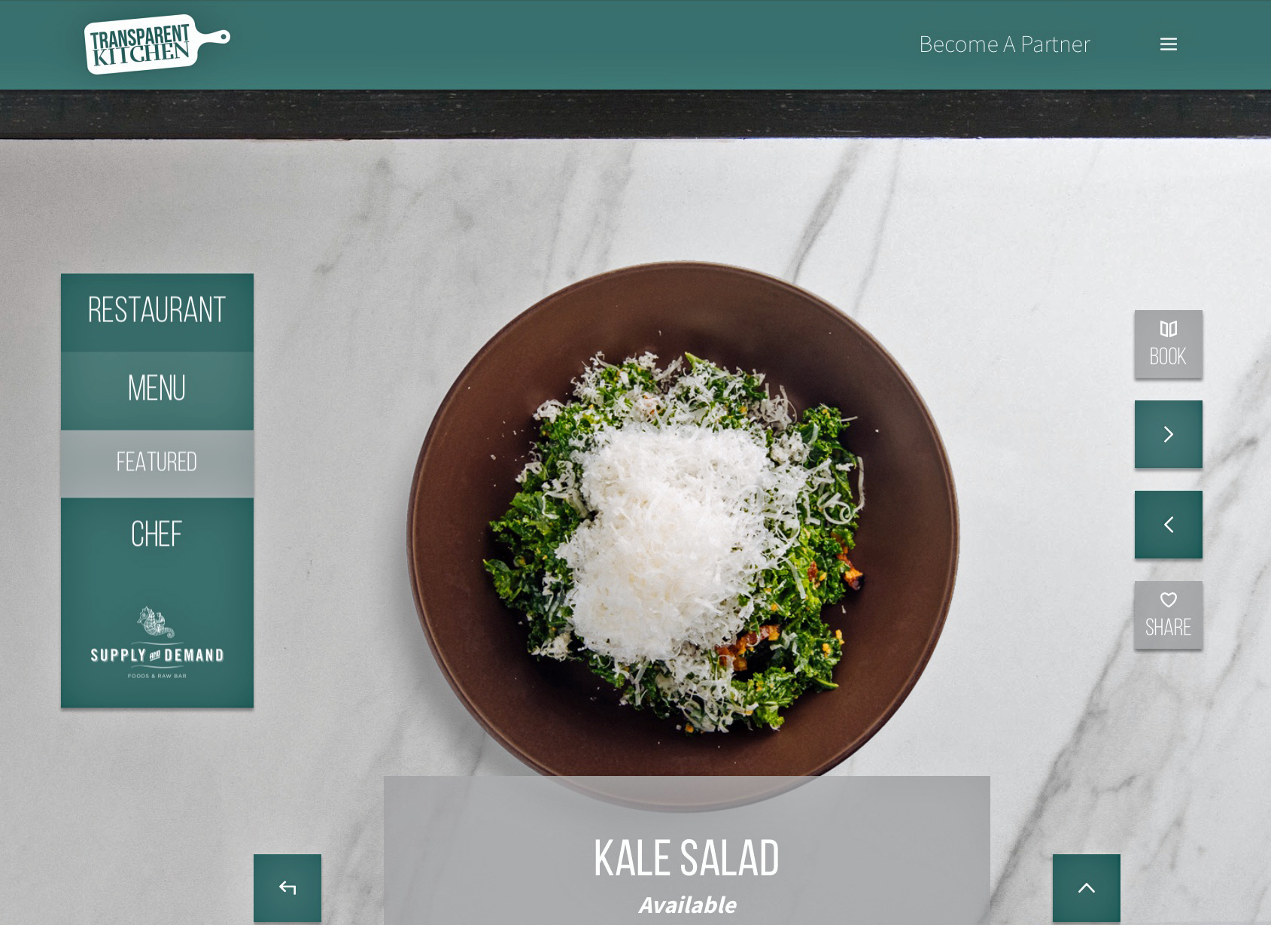Click the Available status label

coord(687,905)
